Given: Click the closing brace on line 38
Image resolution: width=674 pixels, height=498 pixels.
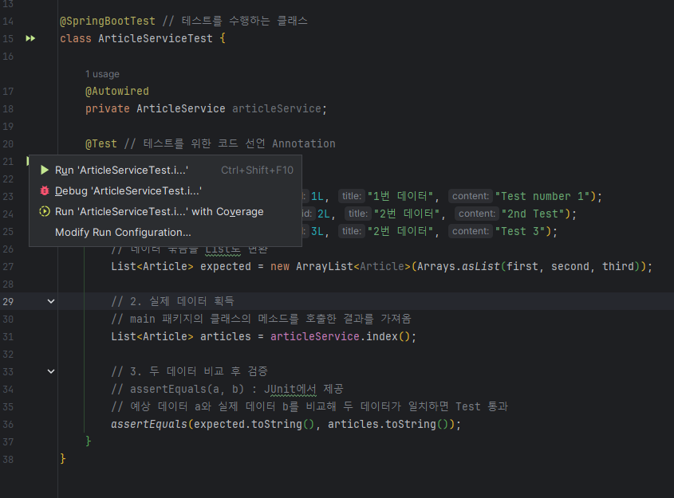Looking at the screenshot, I should click(x=63, y=459).
